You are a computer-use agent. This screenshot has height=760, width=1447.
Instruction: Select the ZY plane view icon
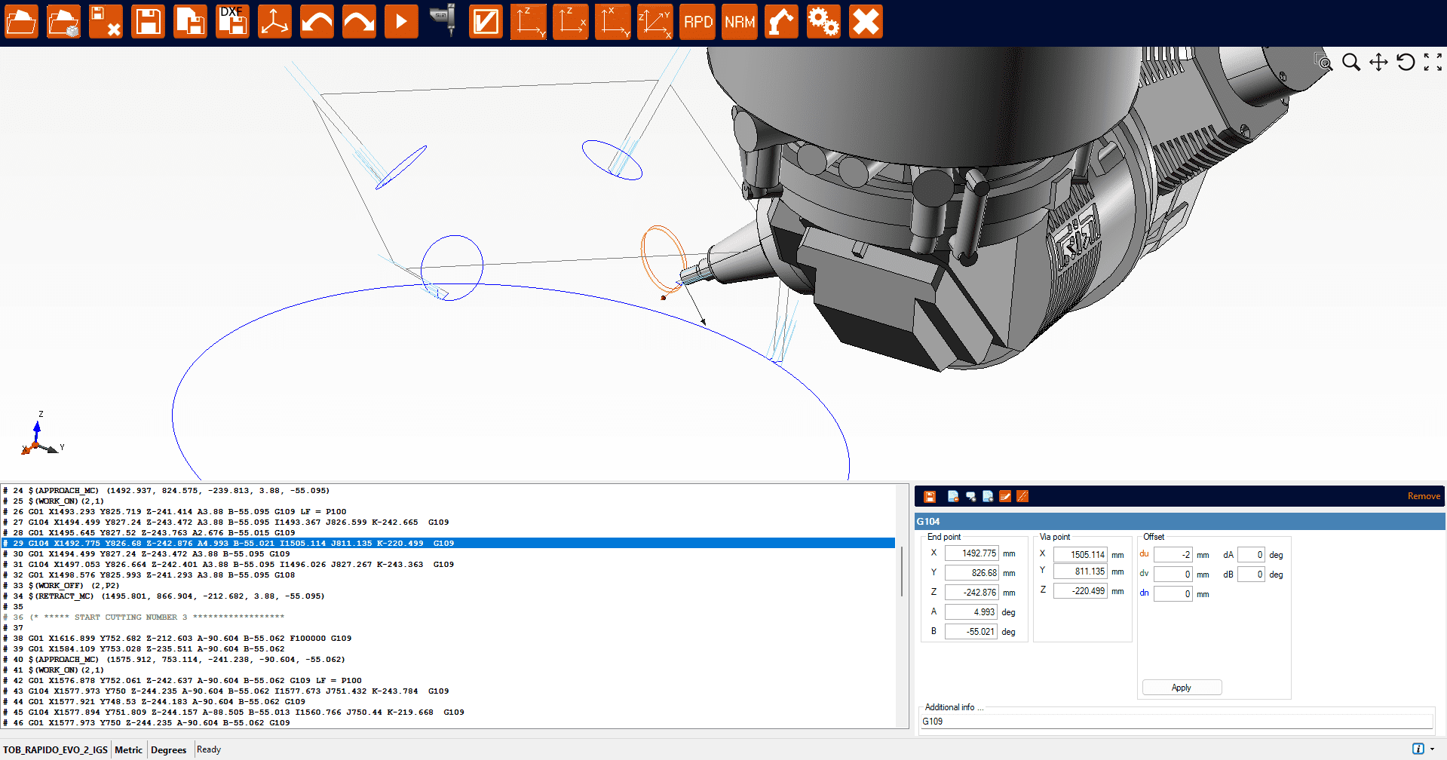[528, 22]
